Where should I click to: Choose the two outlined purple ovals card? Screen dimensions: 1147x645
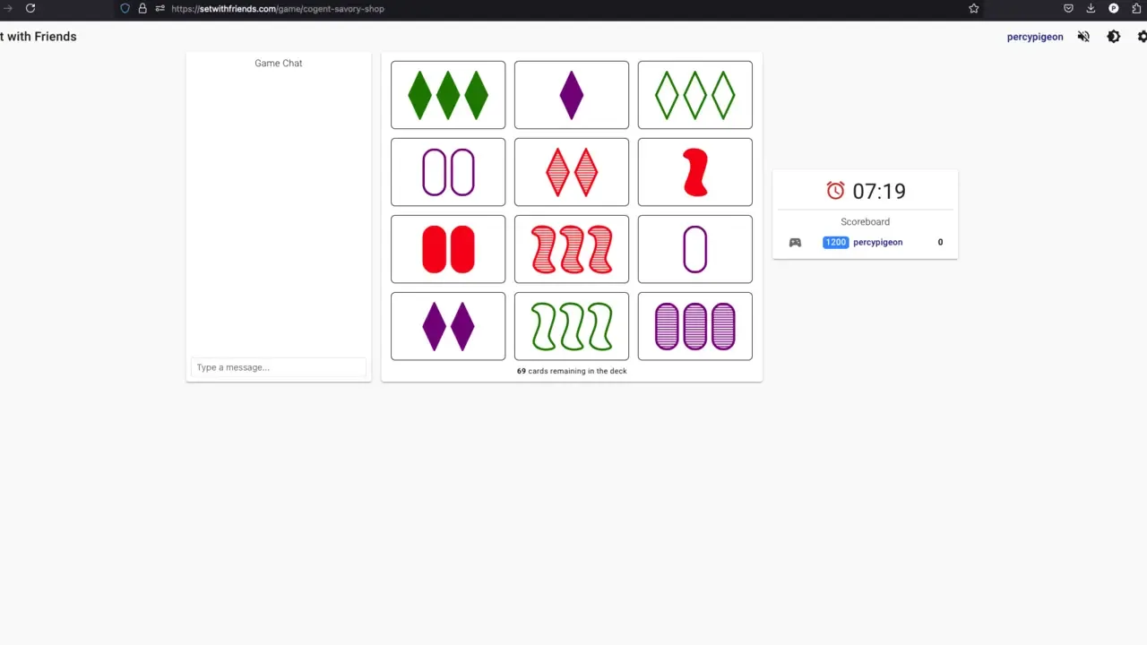coord(448,172)
